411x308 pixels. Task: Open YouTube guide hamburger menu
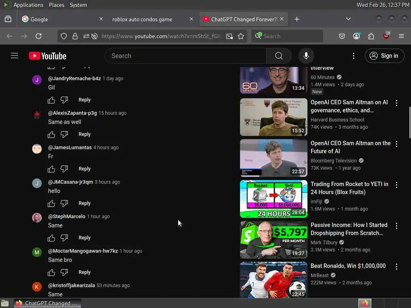tap(14, 56)
